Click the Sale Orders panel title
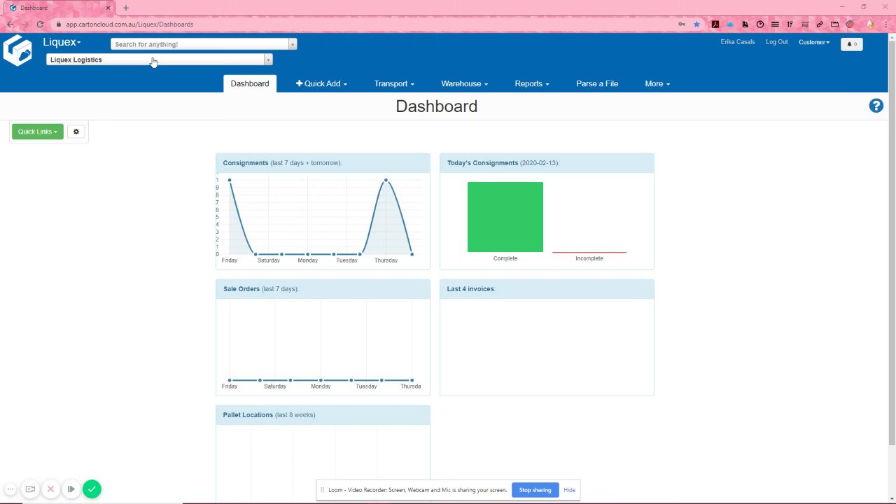The width and height of the screenshot is (896, 504). pyautogui.click(x=241, y=289)
